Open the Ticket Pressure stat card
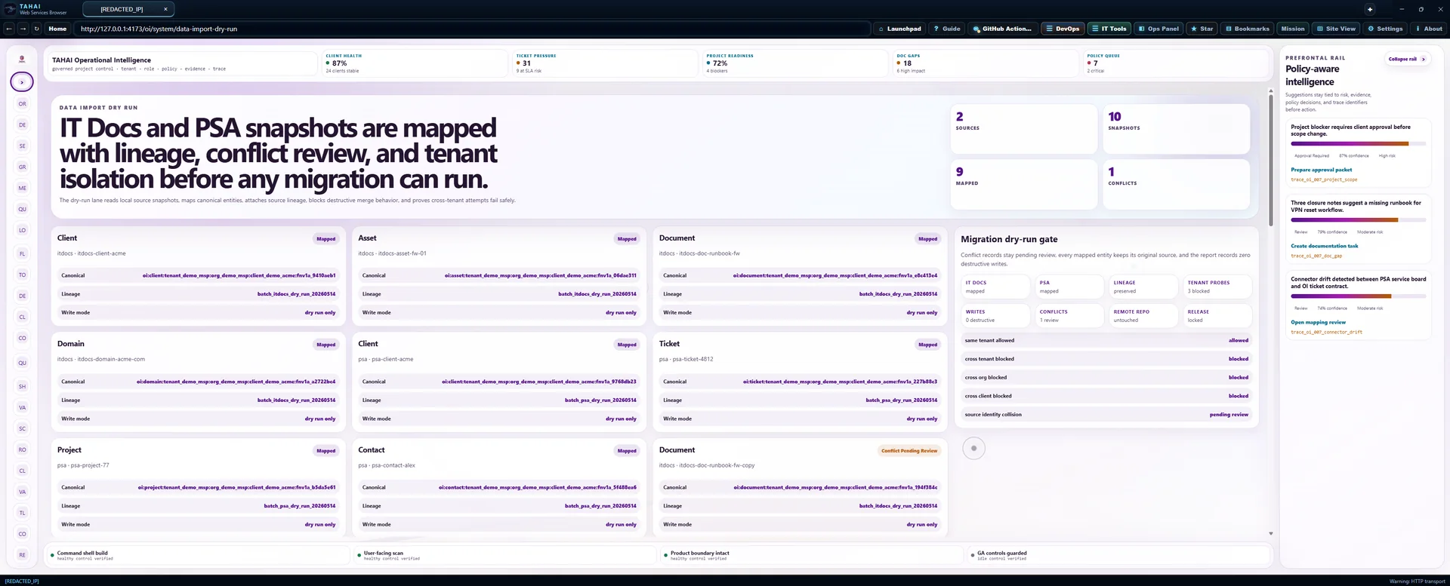Viewport: 1450px width, 586px height. pos(603,63)
